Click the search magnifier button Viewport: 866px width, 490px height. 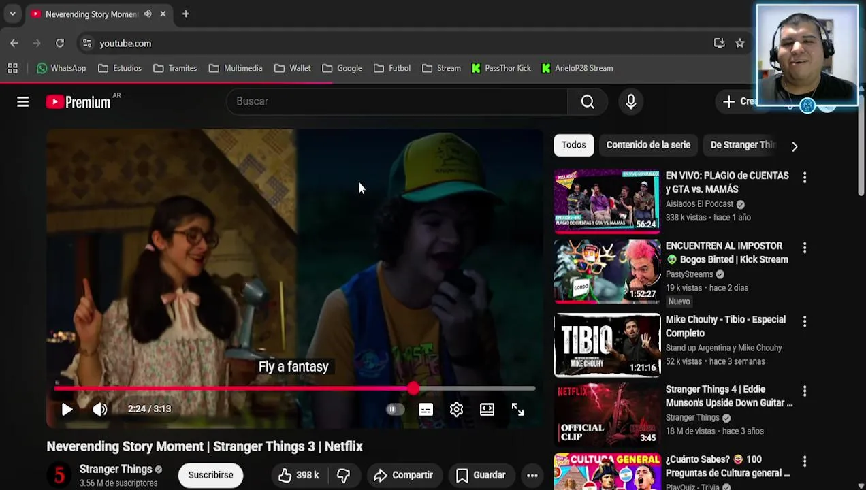pos(588,101)
